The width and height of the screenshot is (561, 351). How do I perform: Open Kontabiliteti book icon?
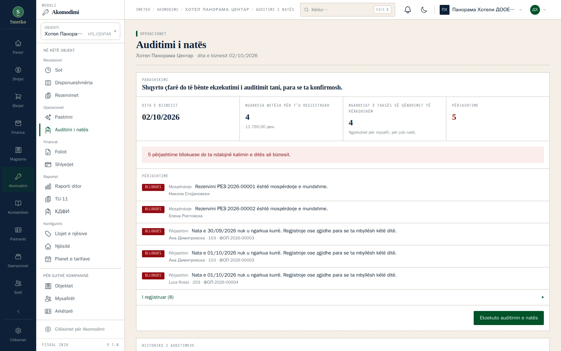pos(18,207)
